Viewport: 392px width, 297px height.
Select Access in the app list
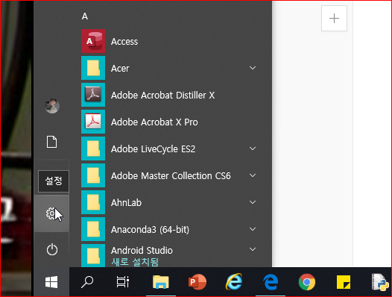pos(124,42)
